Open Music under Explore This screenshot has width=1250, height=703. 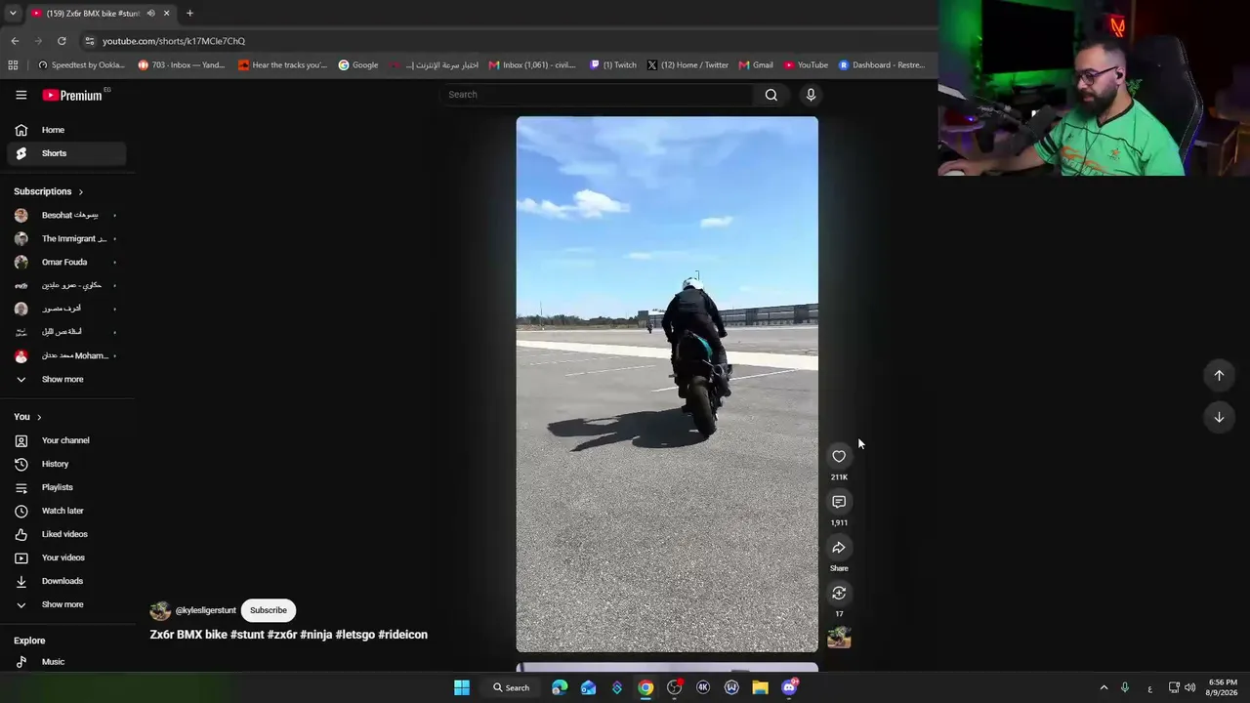click(66, 662)
